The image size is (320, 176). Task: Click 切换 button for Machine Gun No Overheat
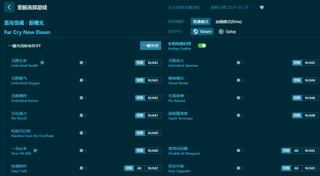(x=140, y=133)
